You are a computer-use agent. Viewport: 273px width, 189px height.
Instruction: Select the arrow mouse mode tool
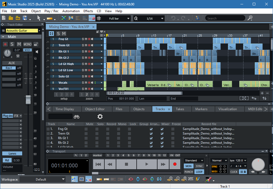coord(39,18)
